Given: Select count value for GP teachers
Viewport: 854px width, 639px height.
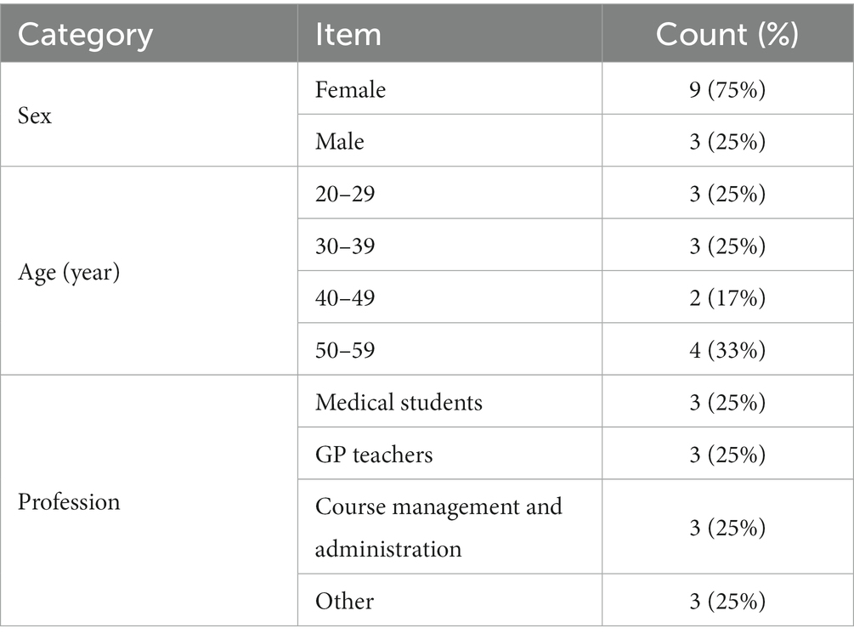Looking at the screenshot, I should (x=727, y=454).
